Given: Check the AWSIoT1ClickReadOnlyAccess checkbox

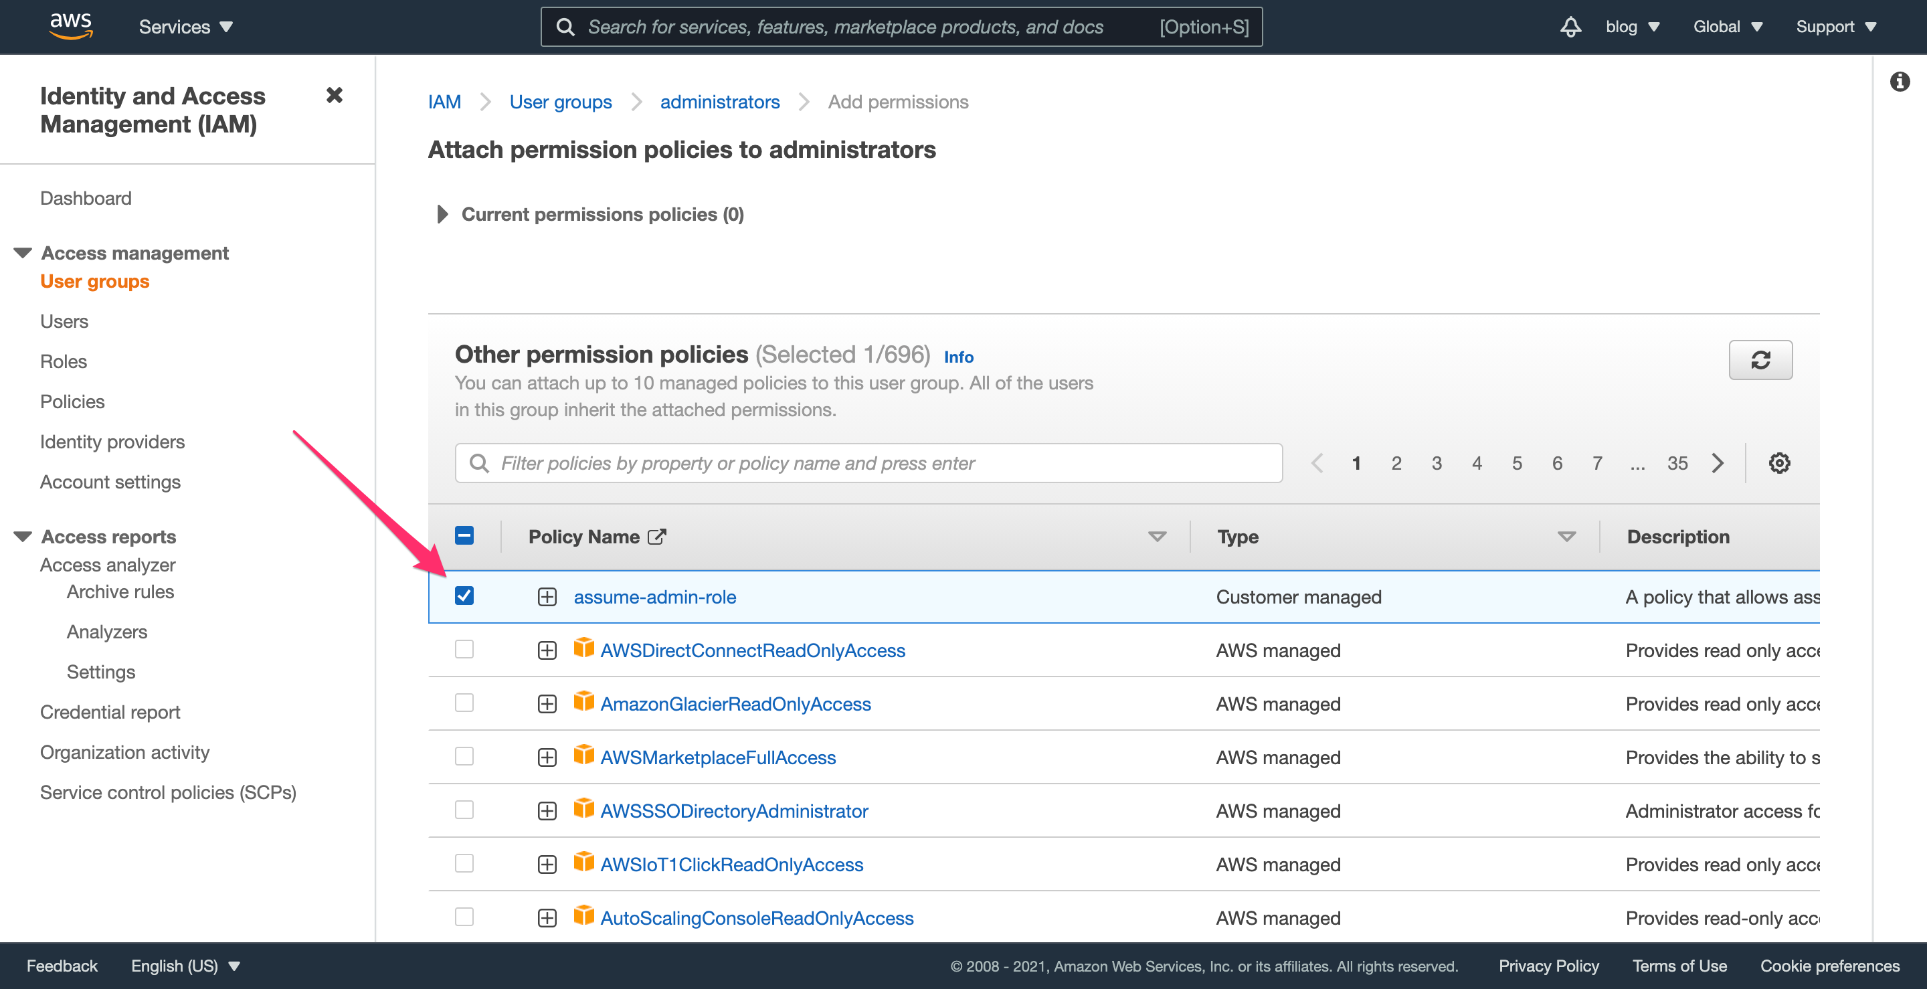Looking at the screenshot, I should [464, 863].
